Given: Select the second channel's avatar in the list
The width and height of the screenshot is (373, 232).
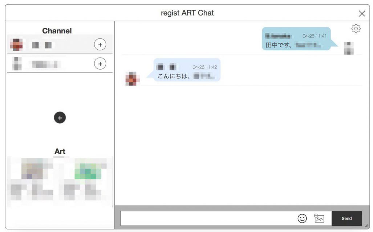Looking at the screenshot, I should (17, 64).
